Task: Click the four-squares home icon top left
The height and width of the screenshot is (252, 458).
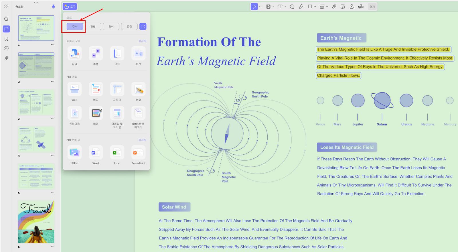Action: click(x=6, y=7)
